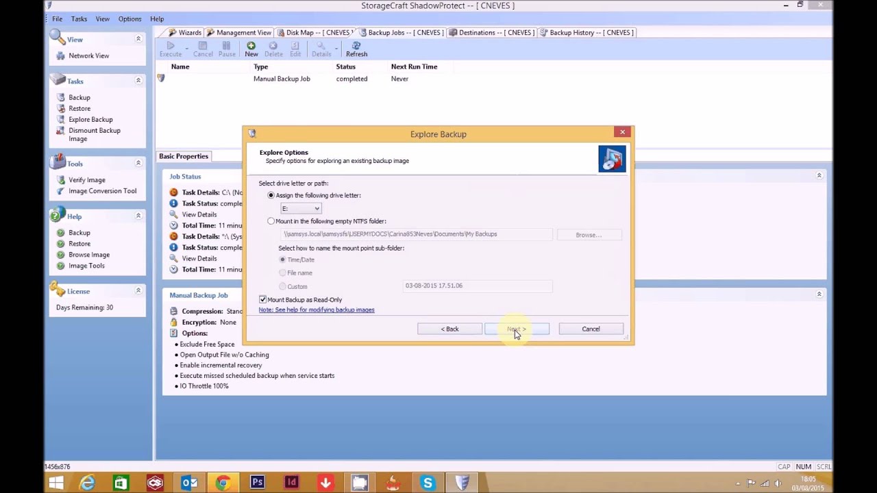Open Backup help topic in Help panel

79,233
